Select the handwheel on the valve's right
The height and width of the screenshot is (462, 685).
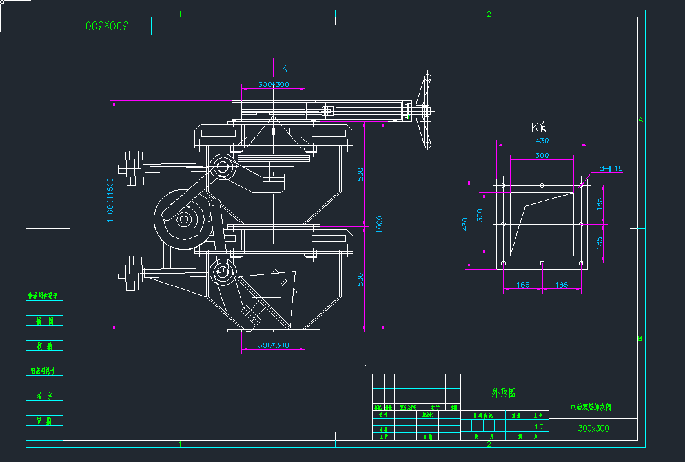tap(425, 111)
